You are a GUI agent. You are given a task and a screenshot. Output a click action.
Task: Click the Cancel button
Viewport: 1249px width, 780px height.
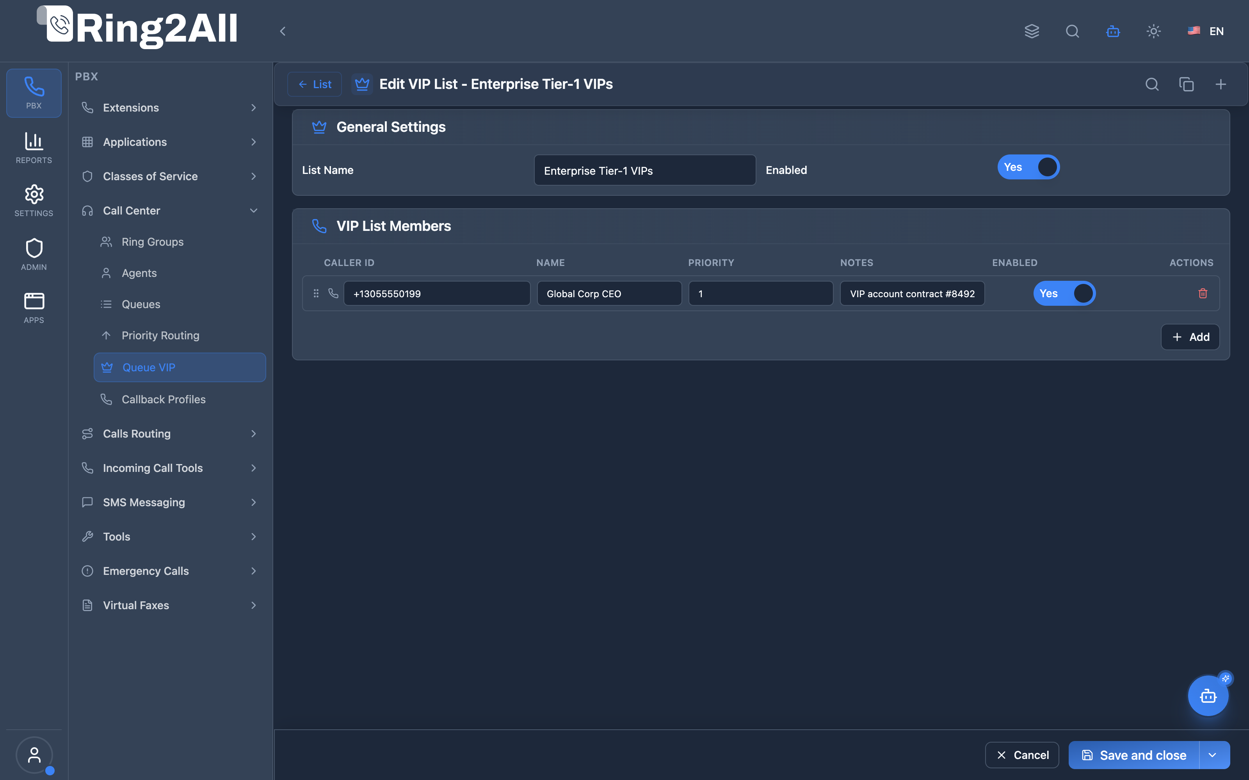point(1022,755)
